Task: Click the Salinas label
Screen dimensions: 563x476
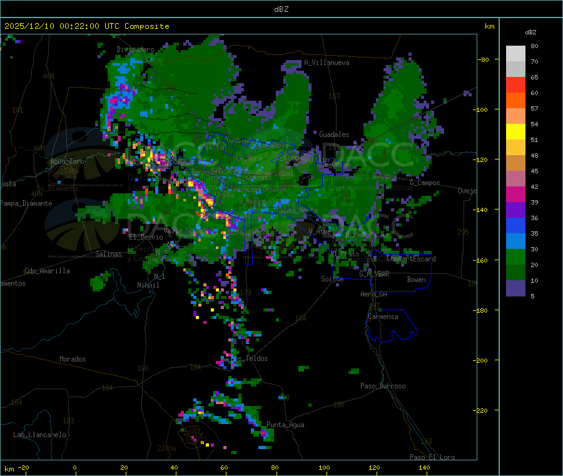Action: click(x=108, y=254)
